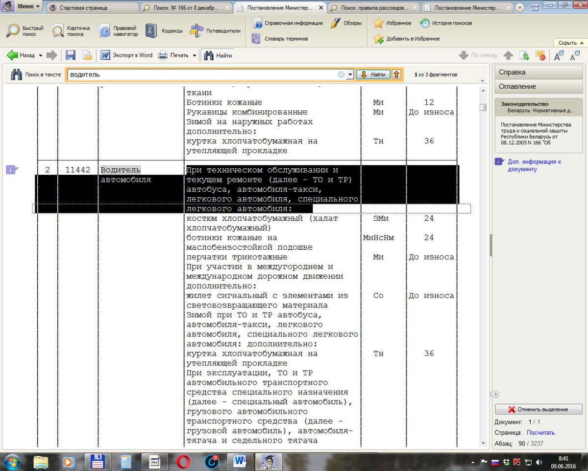Click the Посчитать page count link

(540, 433)
